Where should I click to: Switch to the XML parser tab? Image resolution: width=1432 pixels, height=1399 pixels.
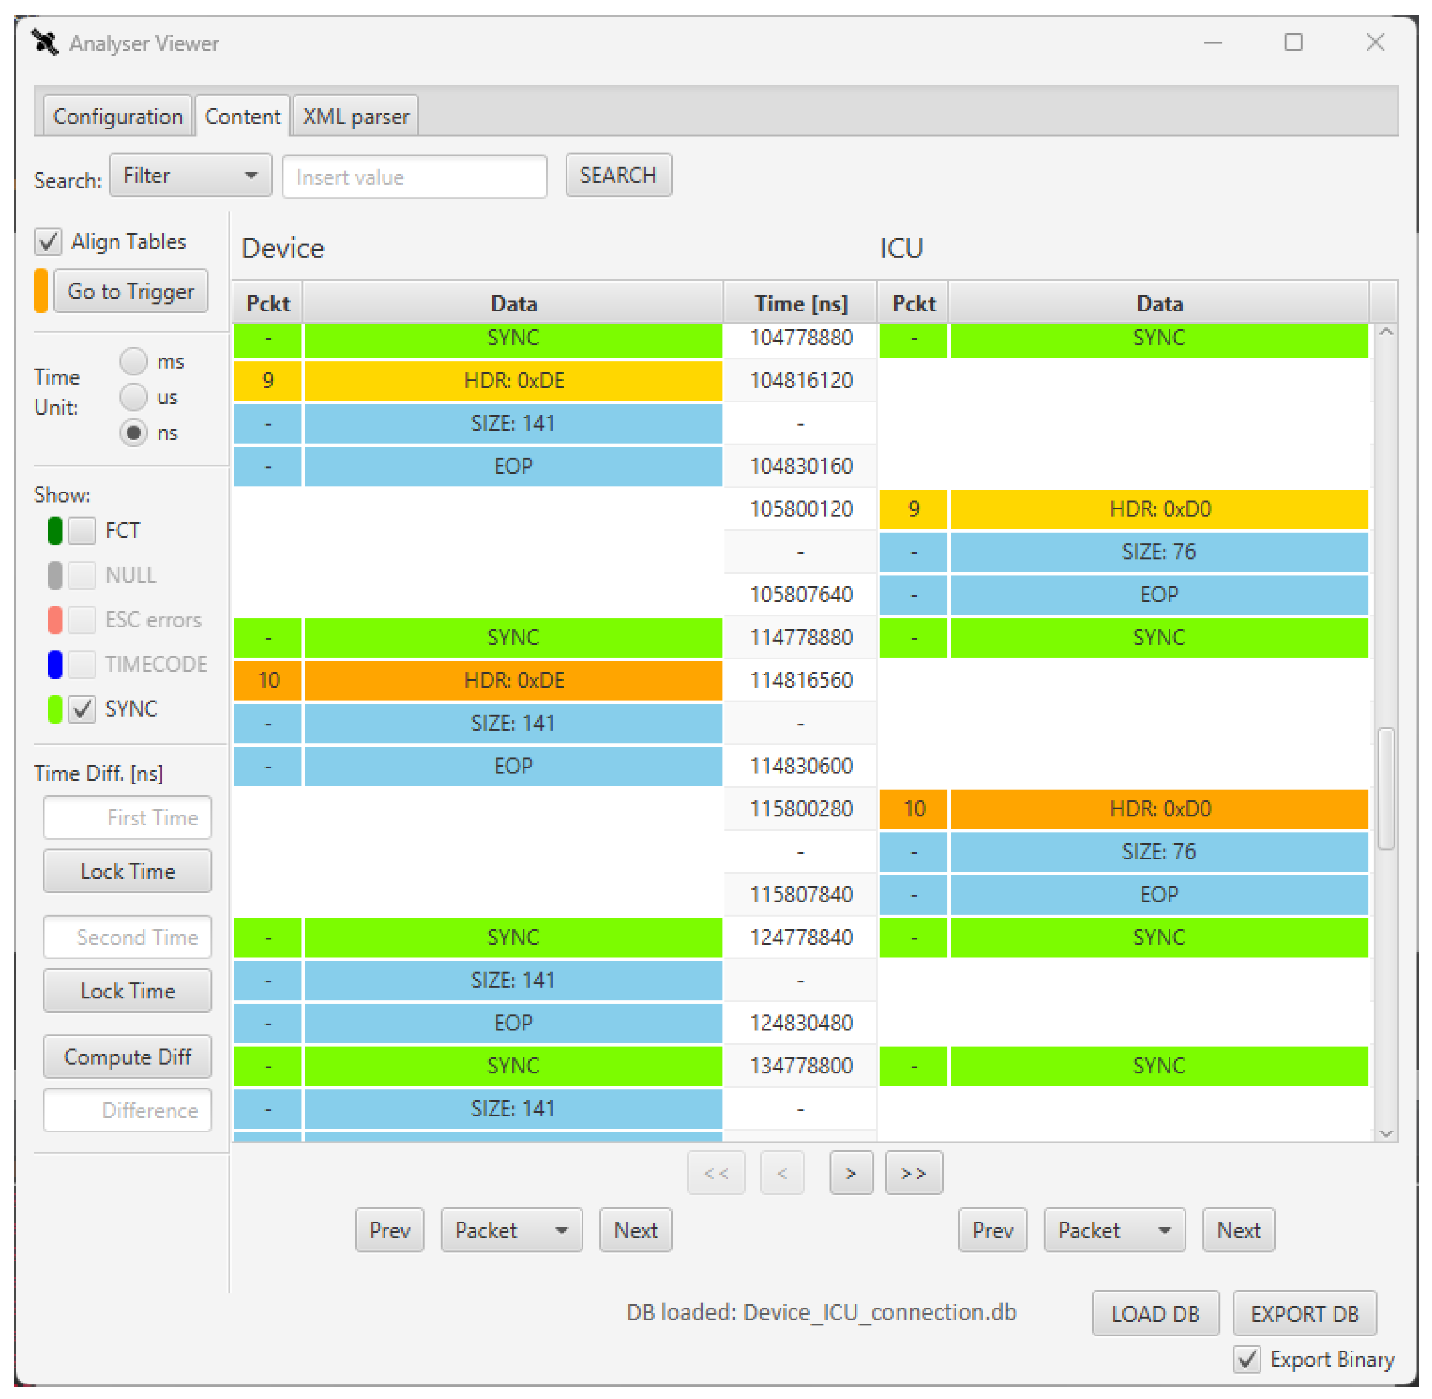tap(356, 116)
